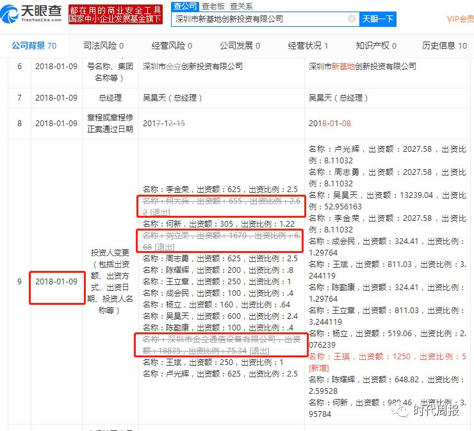Click the new date 2018-01-08
This screenshot has width=474, height=431.
(x=330, y=124)
